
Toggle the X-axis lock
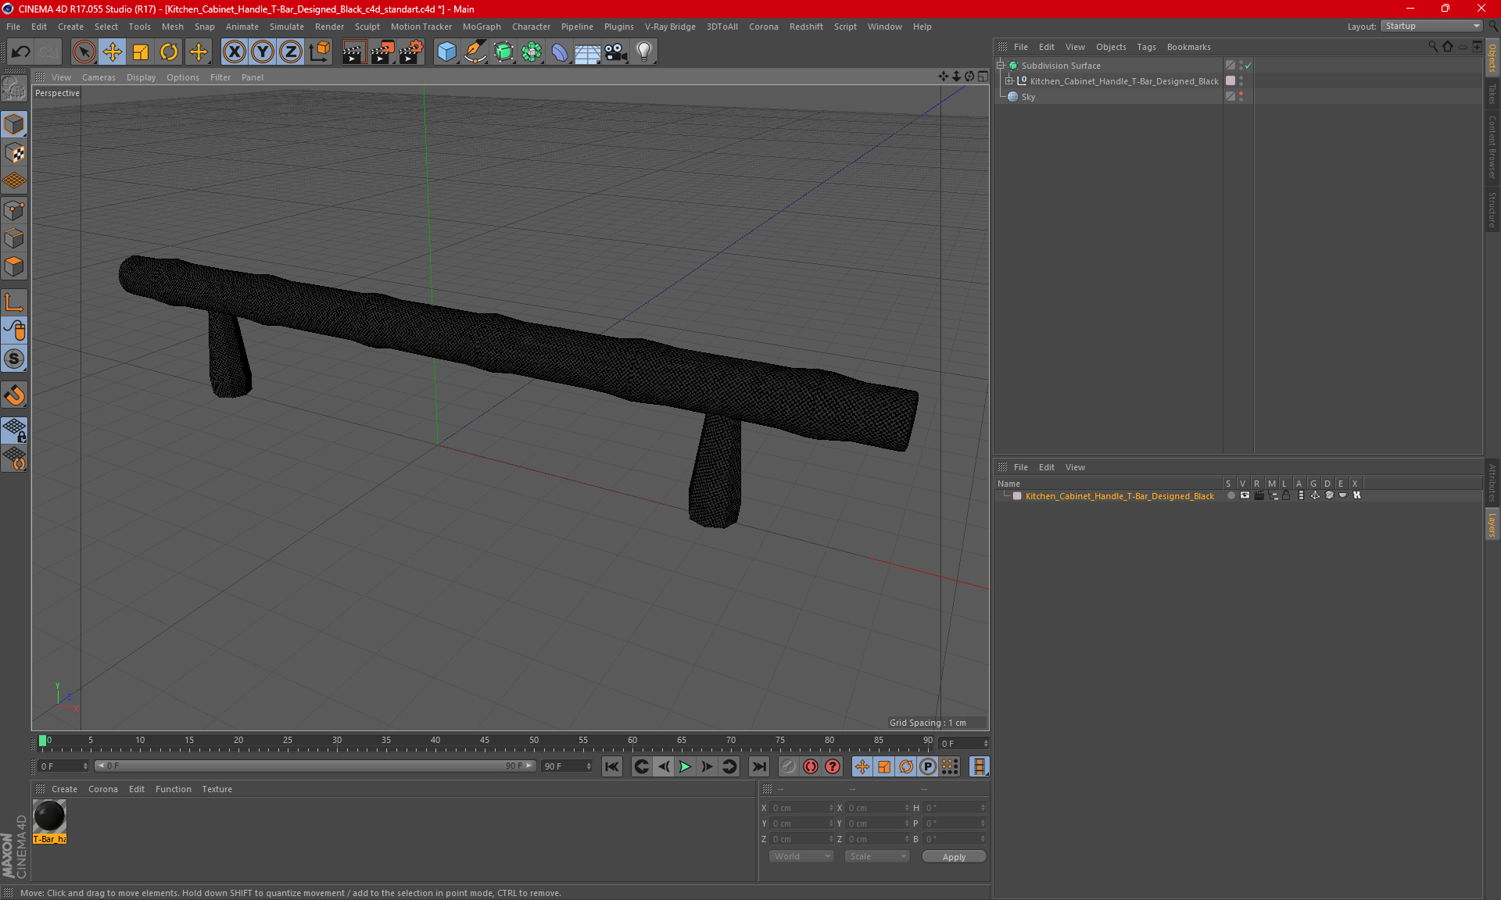click(x=234, y=52)
